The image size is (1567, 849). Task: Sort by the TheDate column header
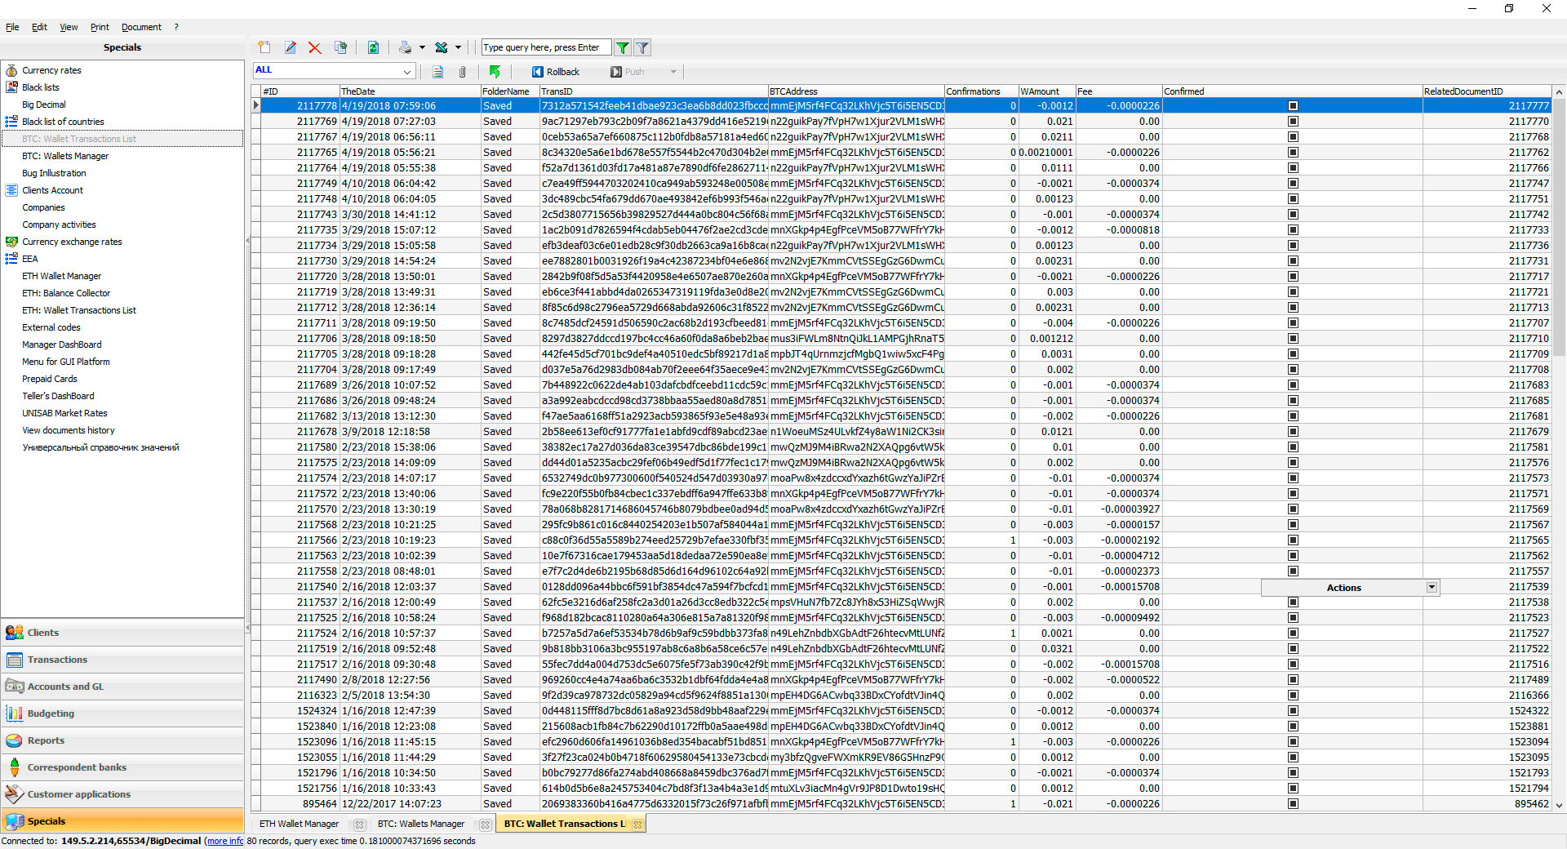[x=410, y=91]
